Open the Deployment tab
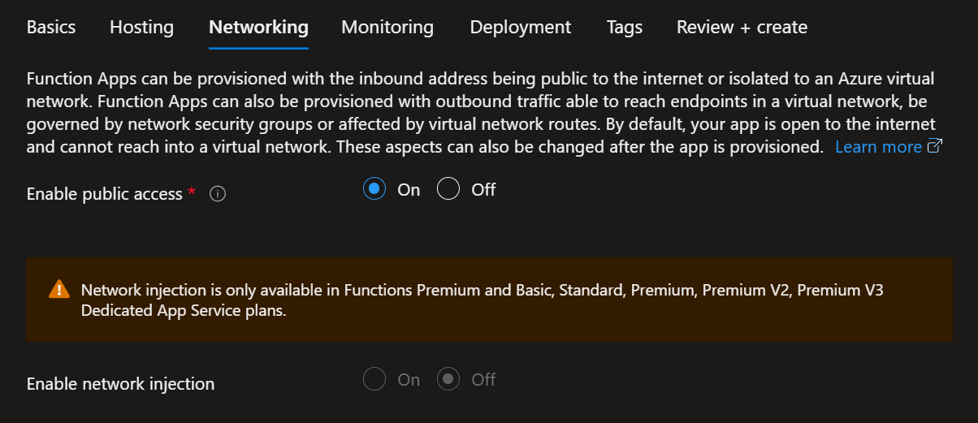978x423 pixels. click(520, 28)
